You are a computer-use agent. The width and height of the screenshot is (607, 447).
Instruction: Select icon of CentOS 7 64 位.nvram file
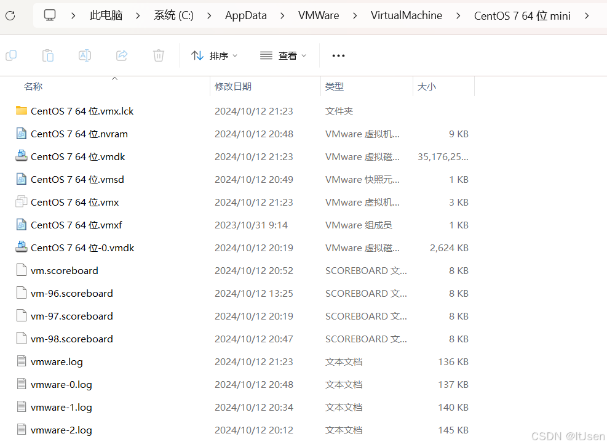pos(22,134)
